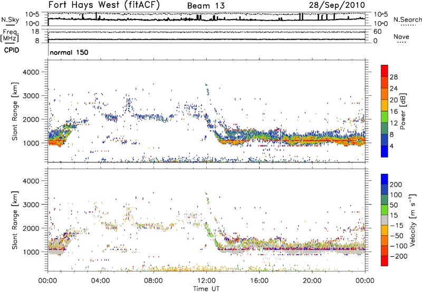Pick the blue Power segment between 4 and 8
The width and height of the screenshot is (422, 292).
385,140
